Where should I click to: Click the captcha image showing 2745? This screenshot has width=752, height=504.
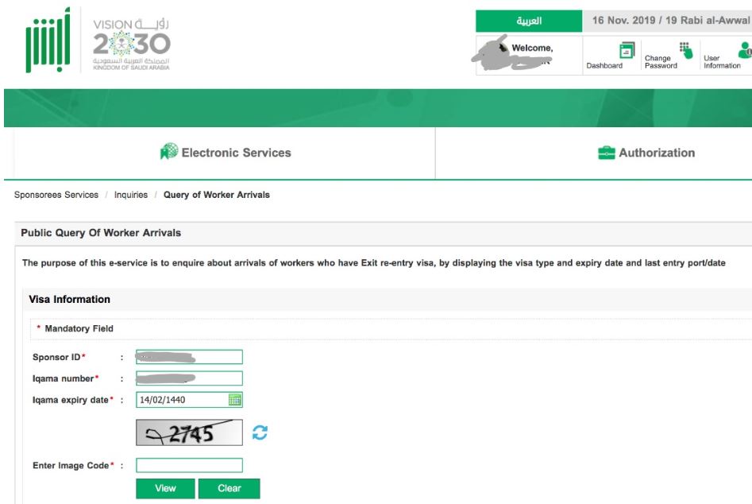[x=189, y=432]
